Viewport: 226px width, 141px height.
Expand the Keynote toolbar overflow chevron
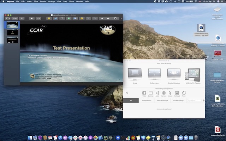pyautogui.click(x=121, y=18)
